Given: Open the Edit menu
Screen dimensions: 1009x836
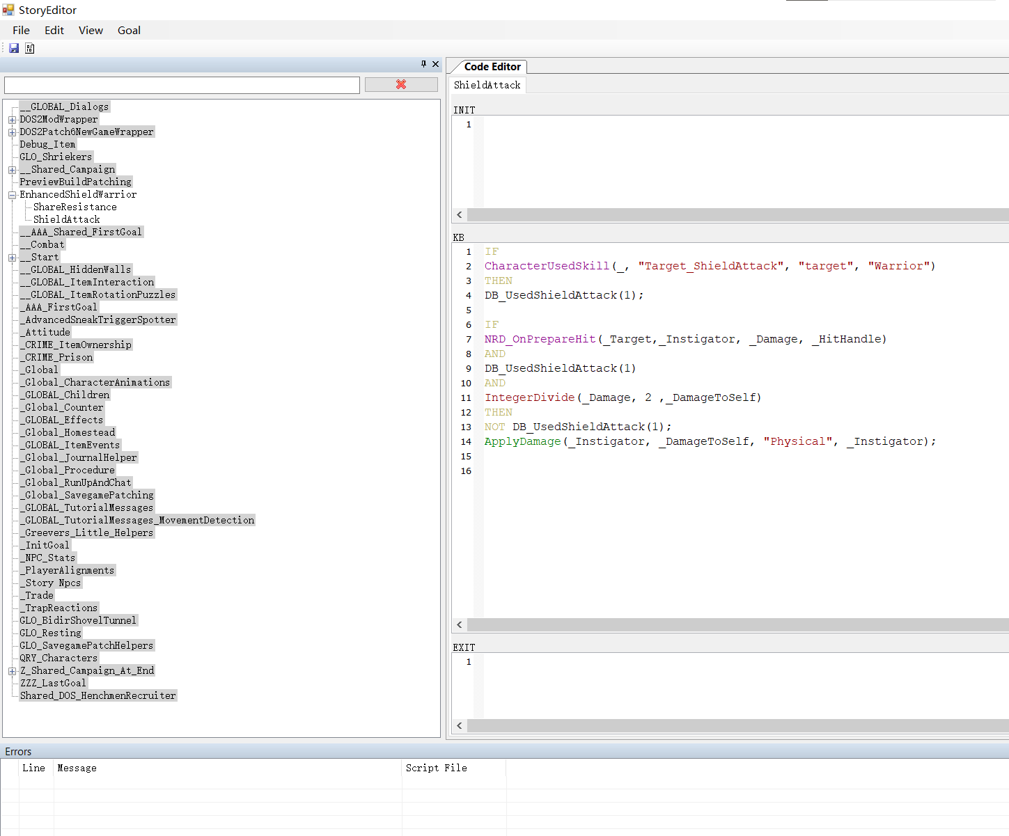Looking at the screenshot, I should point(54,30).
